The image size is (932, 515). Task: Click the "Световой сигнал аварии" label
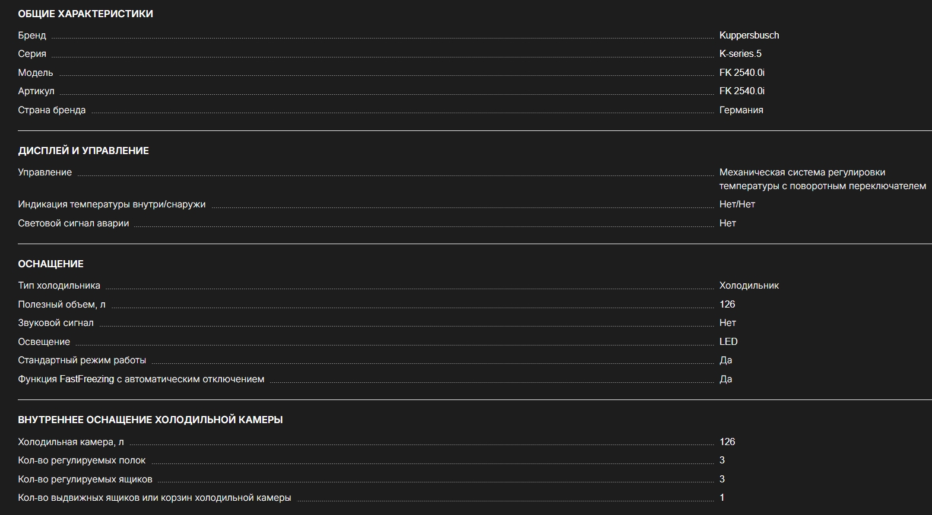point(74,223)
